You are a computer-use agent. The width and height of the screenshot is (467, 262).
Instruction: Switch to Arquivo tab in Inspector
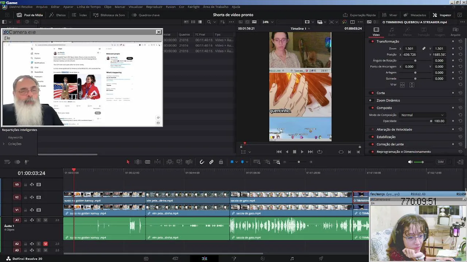[455, 32]
